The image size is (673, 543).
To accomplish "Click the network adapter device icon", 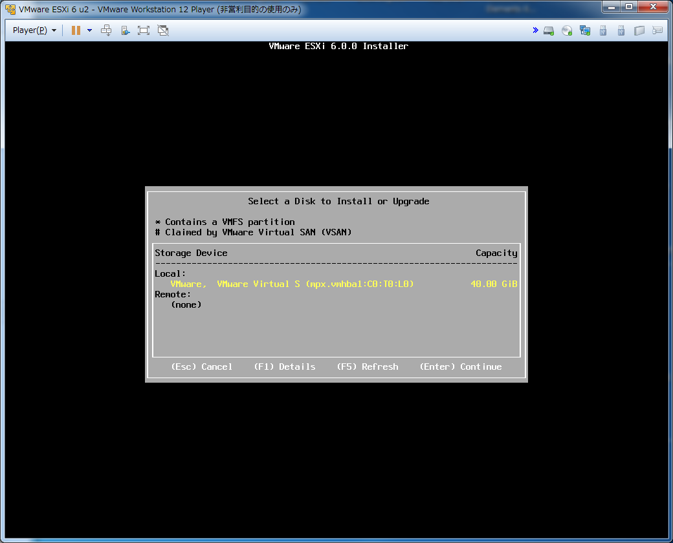I will tap(585, 30).
